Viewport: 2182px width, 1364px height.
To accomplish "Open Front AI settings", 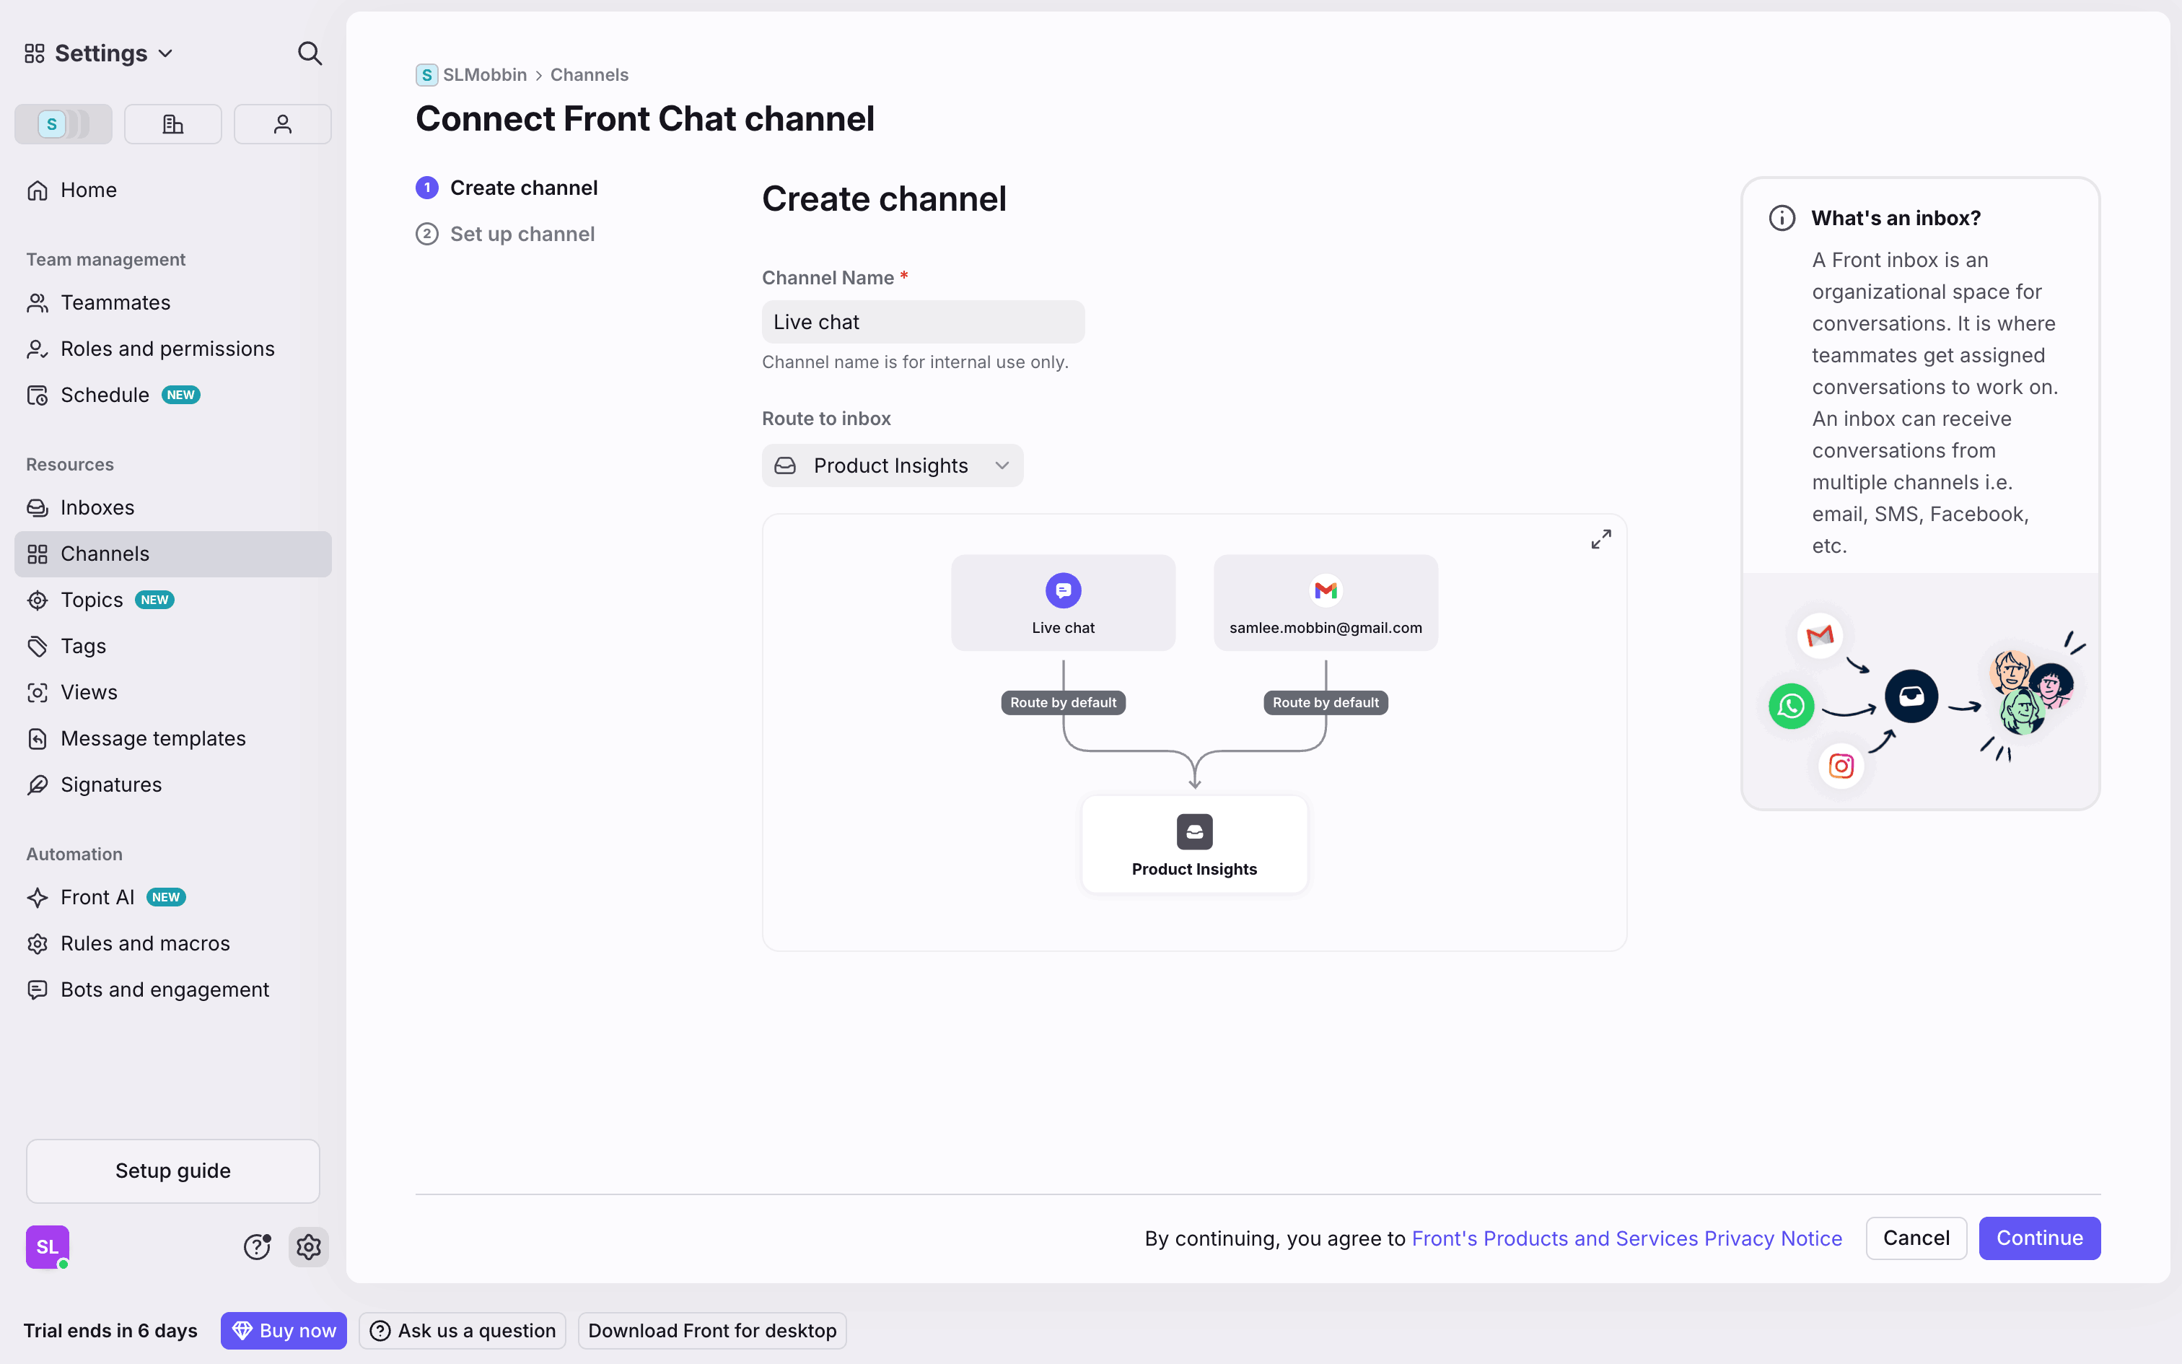I will (x=97, y=898).
